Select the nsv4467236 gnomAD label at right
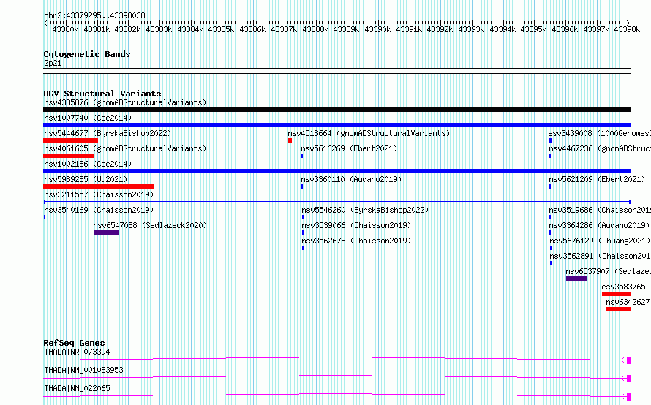 pos(600,148)
